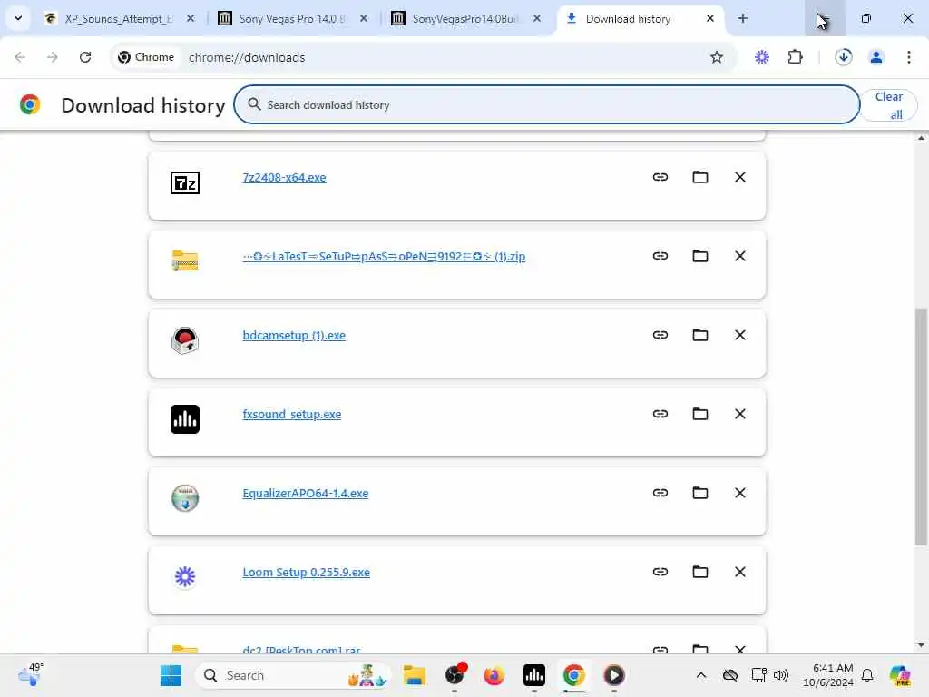
Task: Click the Chrome site info chip
Action: pyautogui.click(x=146, y=57)
